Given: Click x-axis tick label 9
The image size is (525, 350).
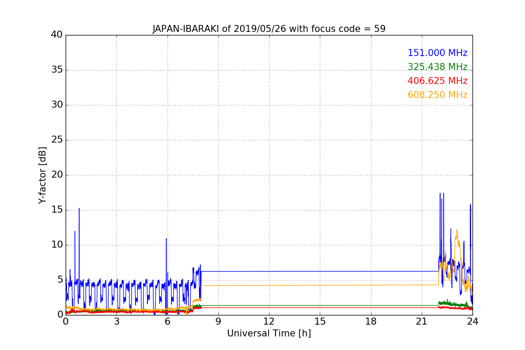Looking at the screenshot, I should [x=218, y=322].
